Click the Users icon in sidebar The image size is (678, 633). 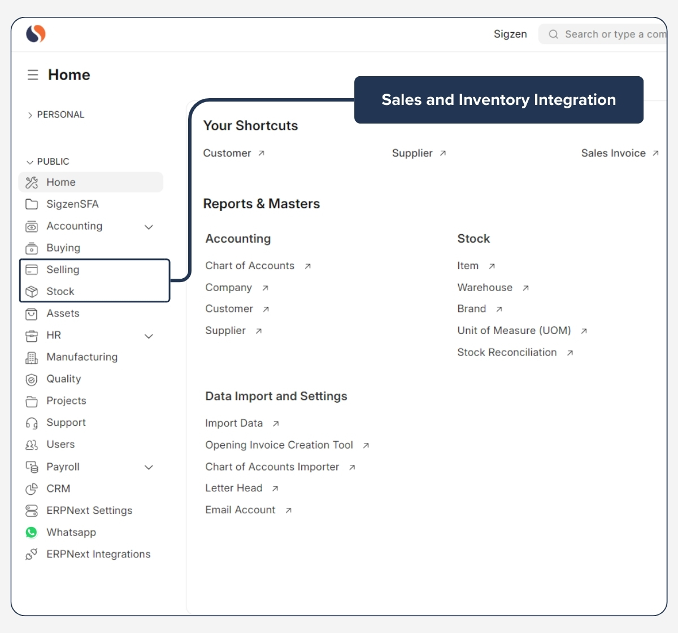click(32, 445)
